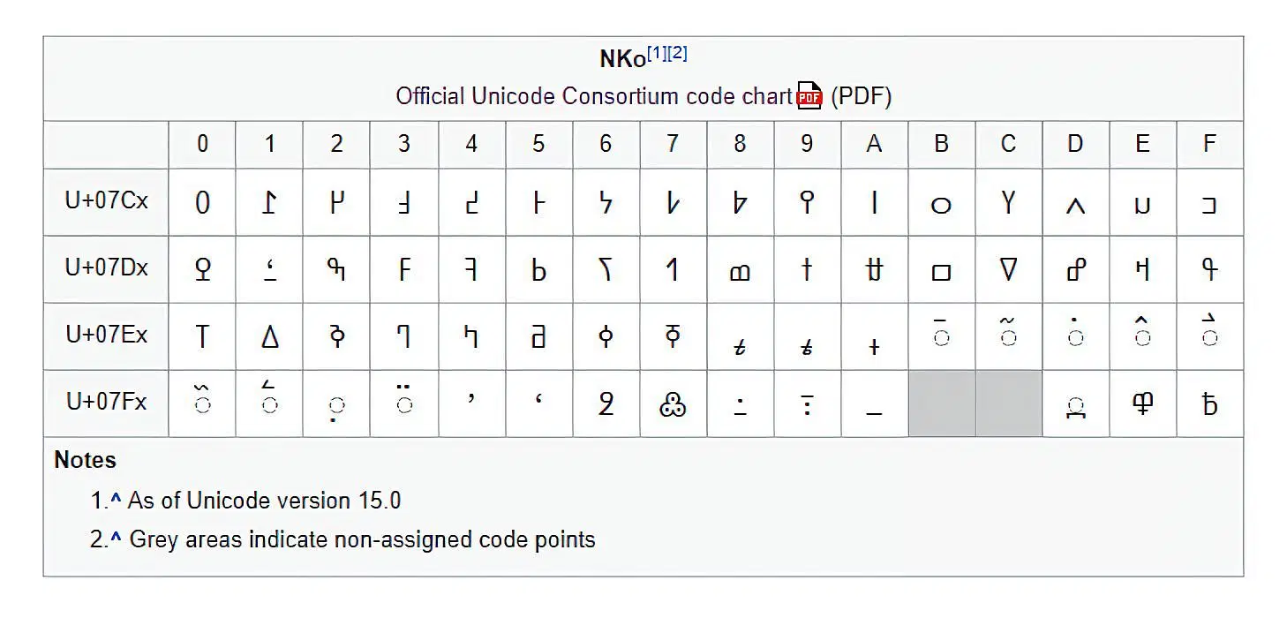Select the U+07Fx row header
This screenshot has height=618, width=1287.
click(x=107, y=403)
